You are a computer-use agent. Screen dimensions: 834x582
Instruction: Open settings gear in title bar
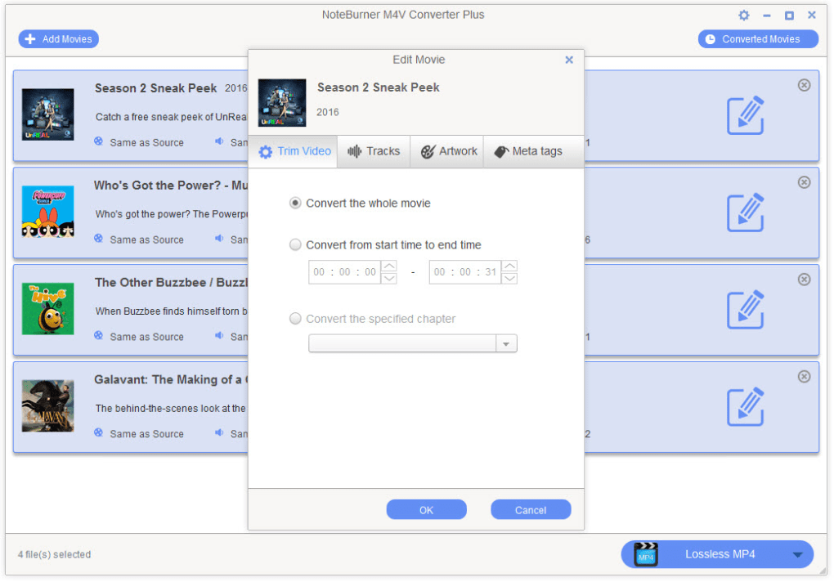[x=743, y=16]
